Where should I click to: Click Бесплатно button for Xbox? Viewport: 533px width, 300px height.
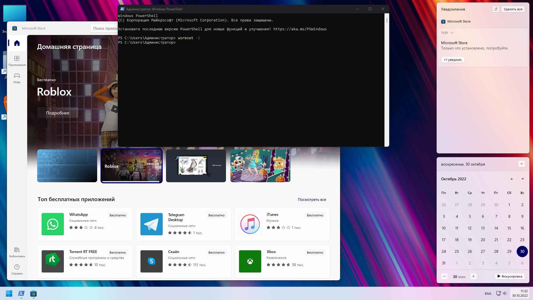coord(315,252)
